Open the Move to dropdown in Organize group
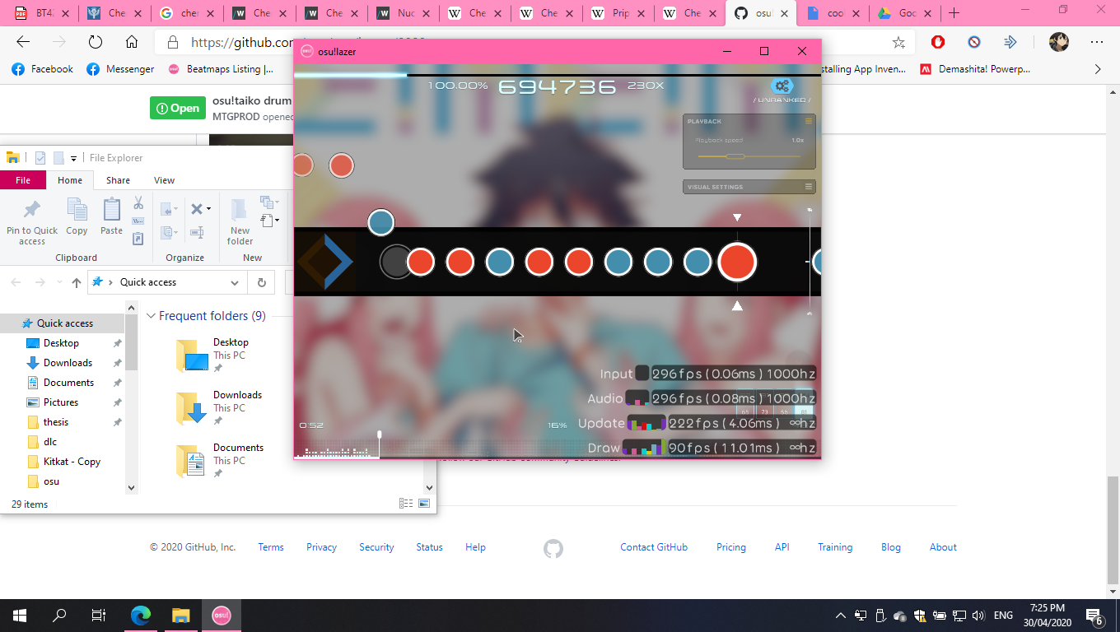This screenshot has width=1120, height=632. pyautogui.click(x=170, y=209)
